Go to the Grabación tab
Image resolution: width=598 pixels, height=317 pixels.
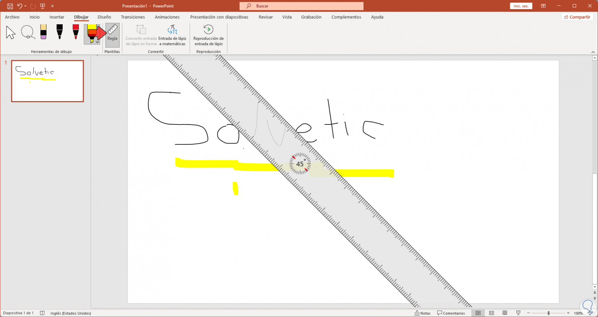311,17
